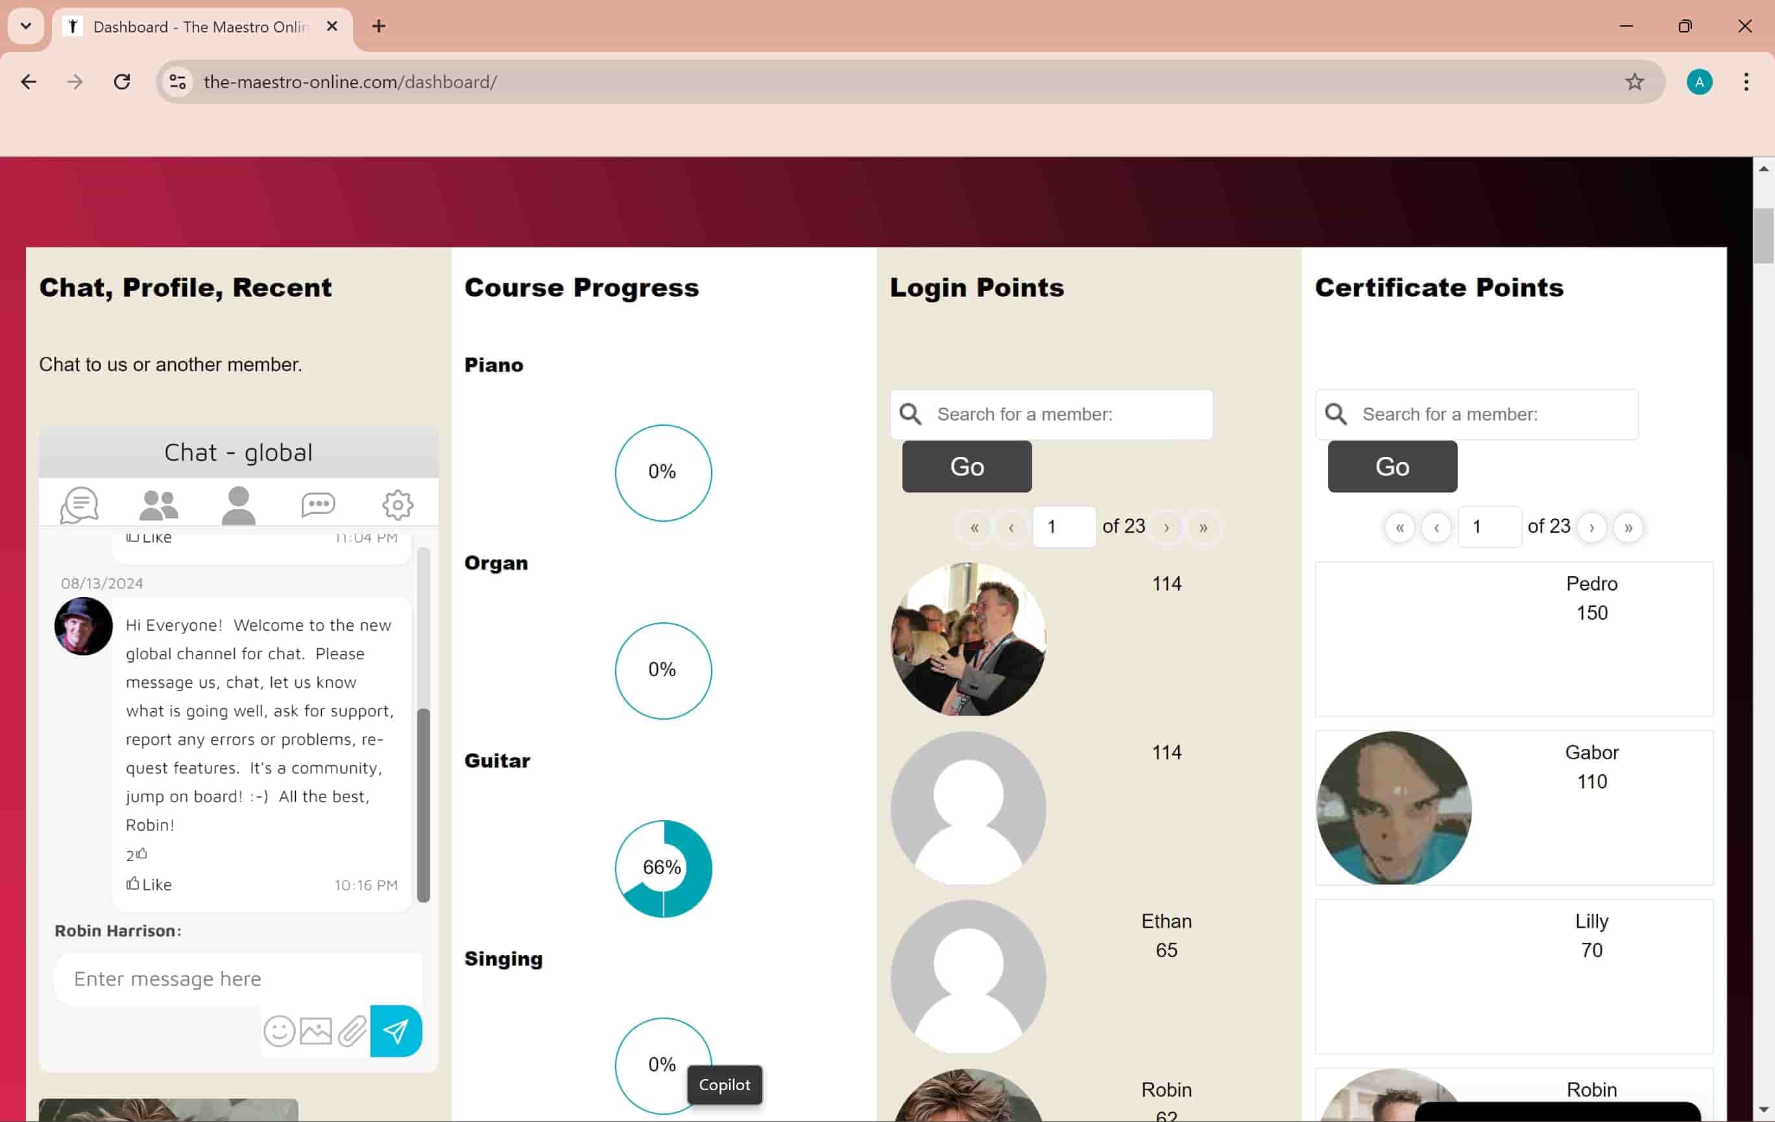Click the Chat - global header

238,452
